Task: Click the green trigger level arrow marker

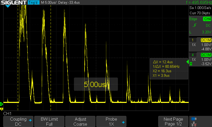Action: (x=187, y=62)
